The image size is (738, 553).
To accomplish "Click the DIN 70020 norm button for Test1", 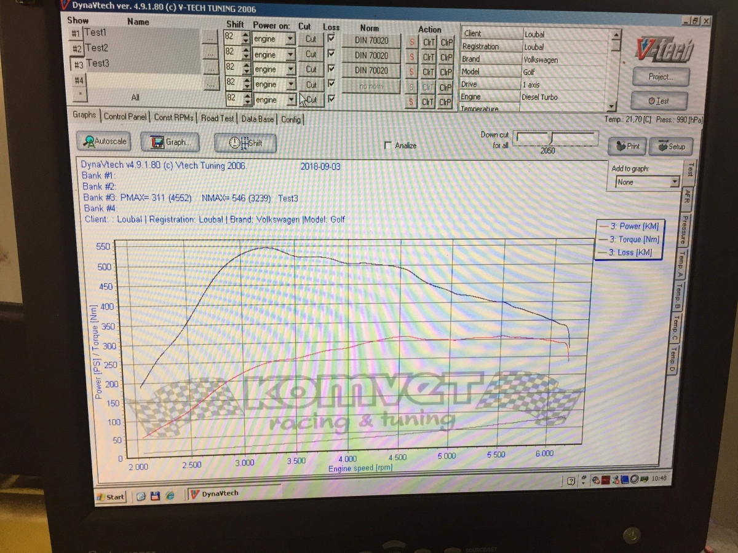I will click(x=371, y=41).
